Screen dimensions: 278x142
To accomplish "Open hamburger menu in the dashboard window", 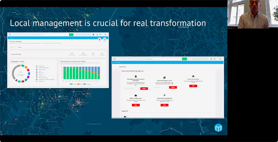I will 10,35.
